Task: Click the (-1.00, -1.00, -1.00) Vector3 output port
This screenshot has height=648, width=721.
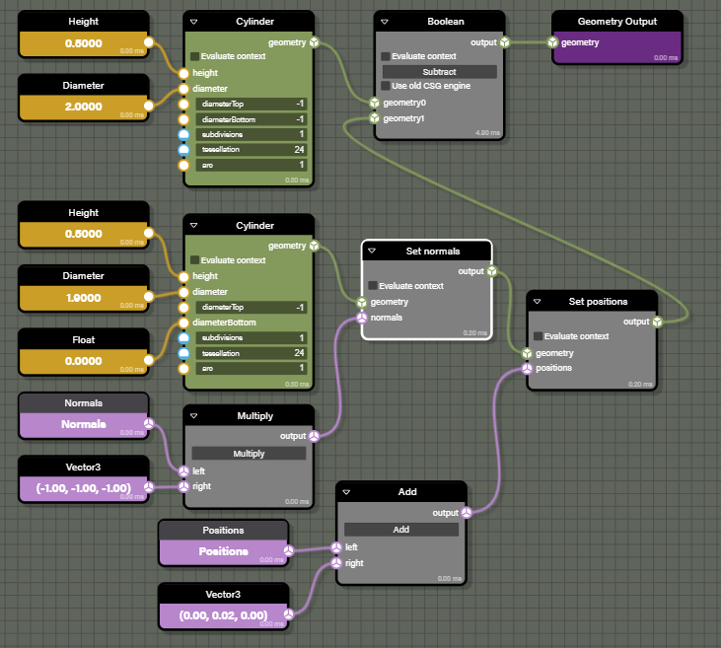Action: (149, 487)
